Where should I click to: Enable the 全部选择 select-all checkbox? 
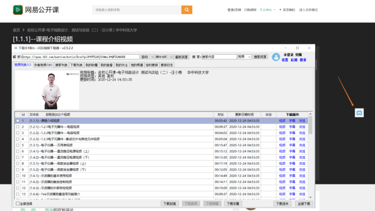point(18,204)
